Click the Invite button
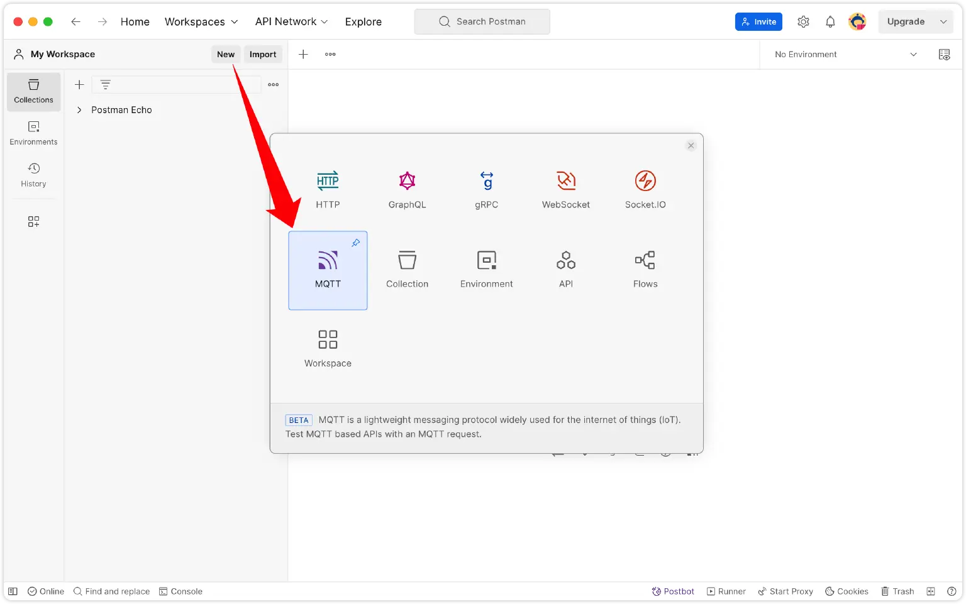 [758, 21]
